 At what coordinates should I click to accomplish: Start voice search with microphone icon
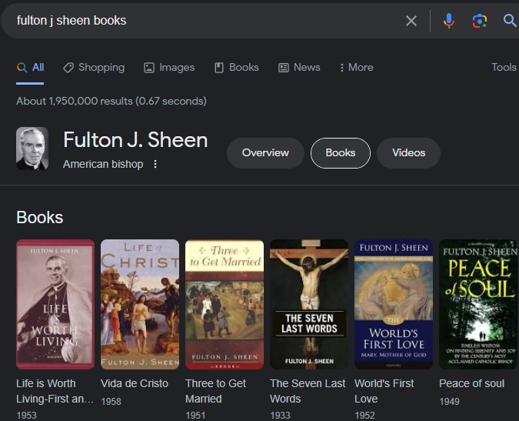pos(449,21)
